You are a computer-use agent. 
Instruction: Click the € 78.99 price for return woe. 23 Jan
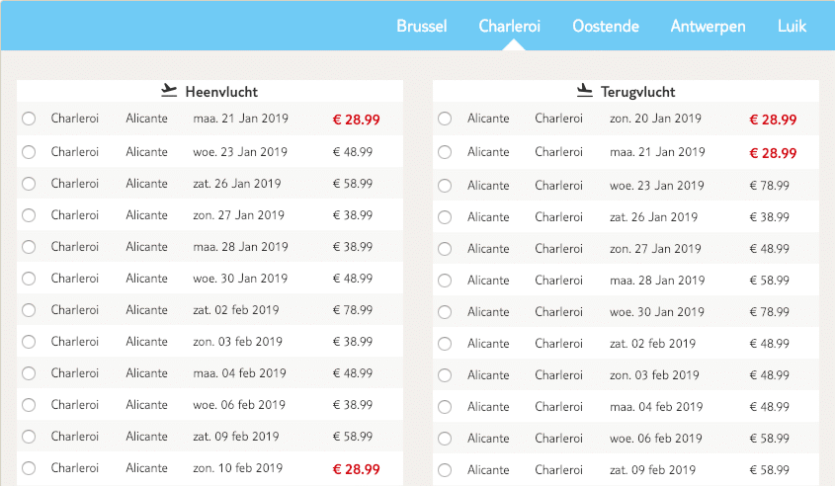(770, 186)
